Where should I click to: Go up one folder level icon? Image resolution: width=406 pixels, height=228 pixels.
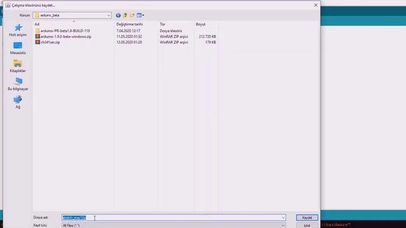click(126, 15)
